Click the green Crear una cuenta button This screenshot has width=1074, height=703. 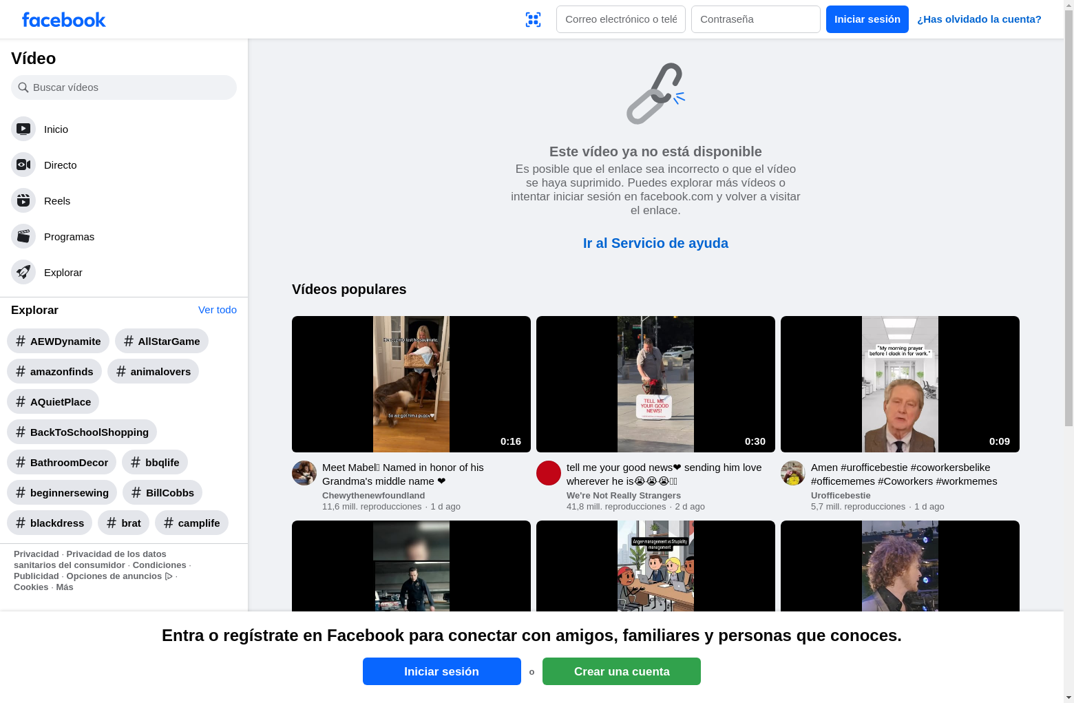pyautogui.click(x=622, y=671)
